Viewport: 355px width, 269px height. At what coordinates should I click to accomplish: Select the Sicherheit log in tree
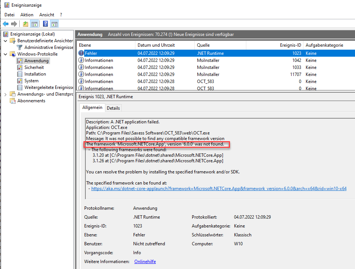pyautogui.click(x=34, y=67)
